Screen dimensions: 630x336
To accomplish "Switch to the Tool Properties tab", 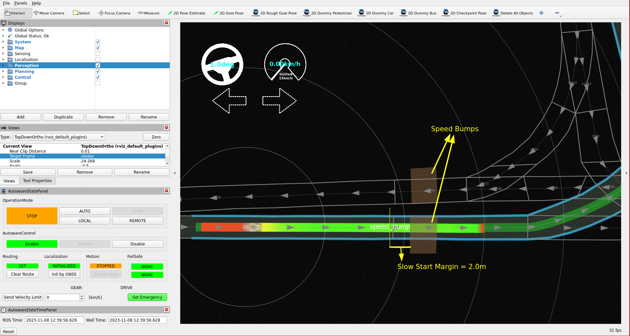I will [37, 181].
